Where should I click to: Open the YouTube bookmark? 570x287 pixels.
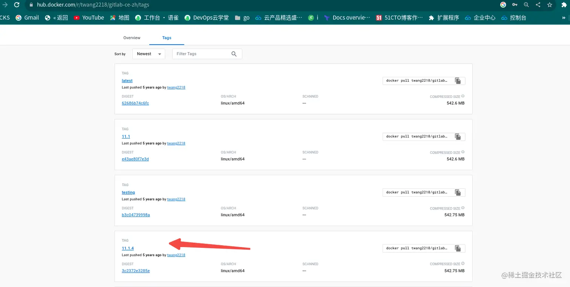(x=89, y=18)
